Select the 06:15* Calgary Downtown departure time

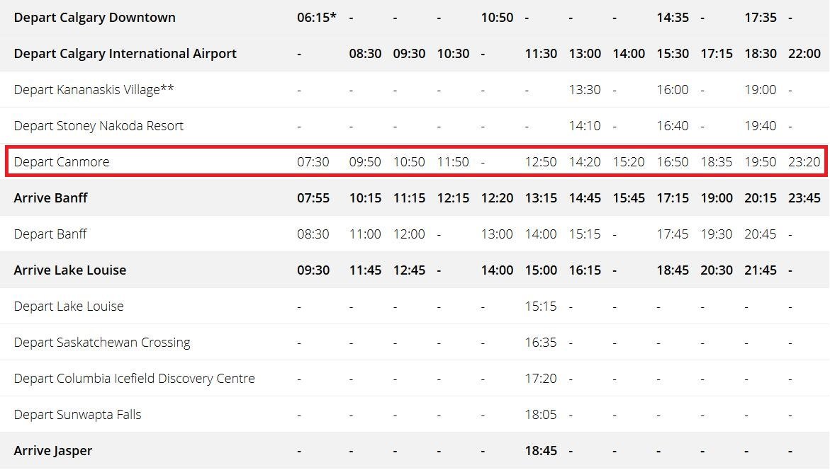(316, 18)
